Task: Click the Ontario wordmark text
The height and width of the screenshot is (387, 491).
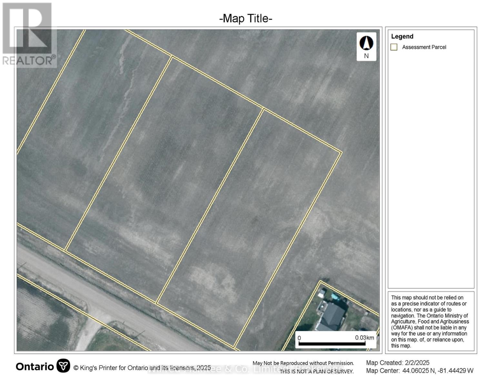Action: click(x=35, y=367)
